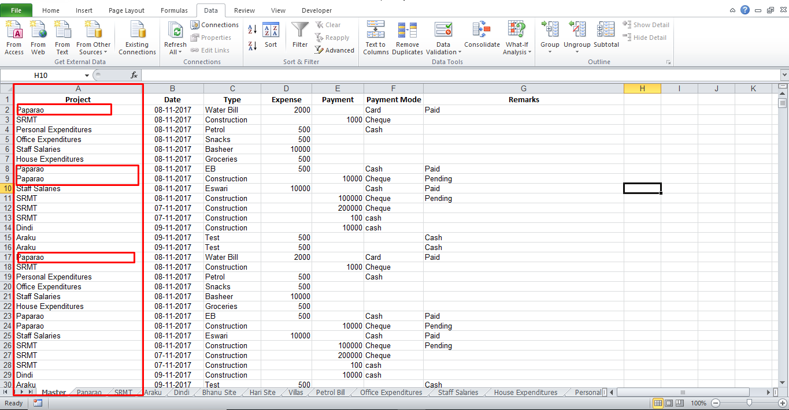Click the Water Bill cell in row 2

(x=232, y=110)
